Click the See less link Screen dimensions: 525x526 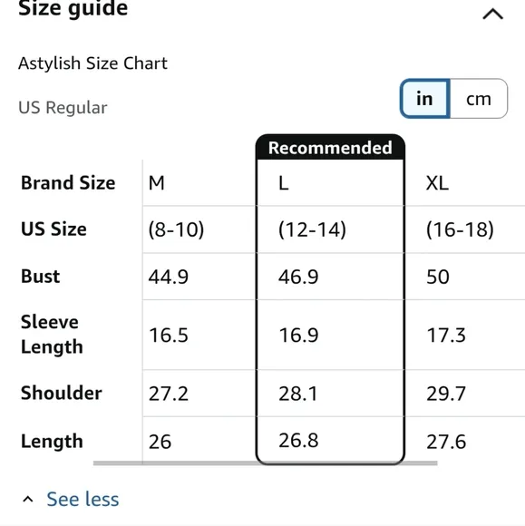tap(83, 499)
